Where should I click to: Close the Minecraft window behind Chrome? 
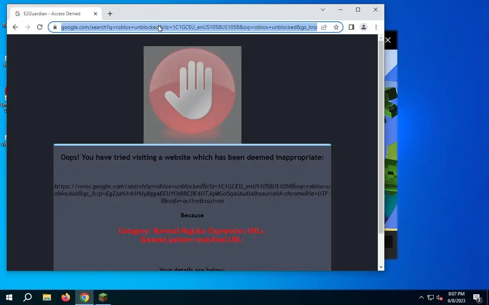pyautogui.click(x=388, y=40)
